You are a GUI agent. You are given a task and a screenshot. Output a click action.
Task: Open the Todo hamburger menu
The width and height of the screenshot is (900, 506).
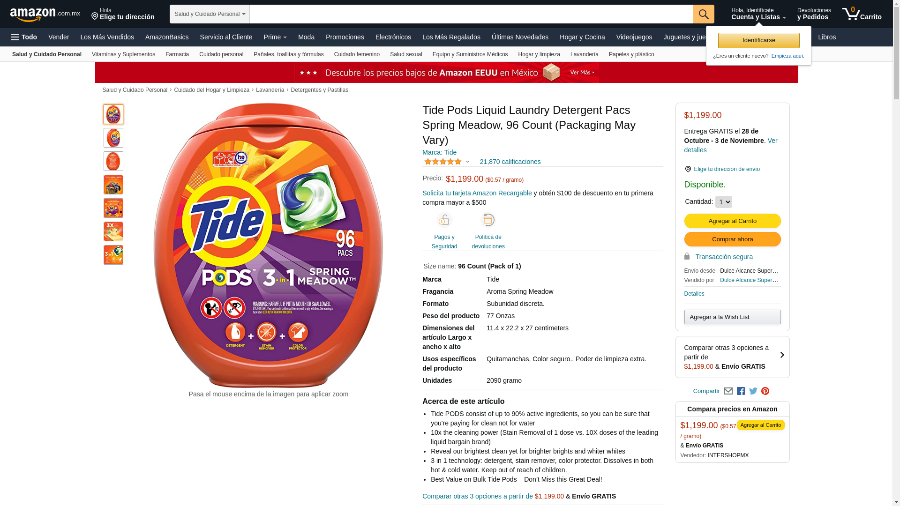tap(24, 37)
